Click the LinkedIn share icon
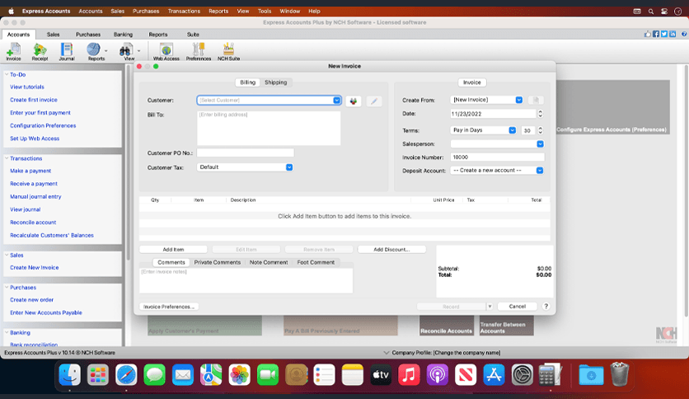 coord(673,34)
